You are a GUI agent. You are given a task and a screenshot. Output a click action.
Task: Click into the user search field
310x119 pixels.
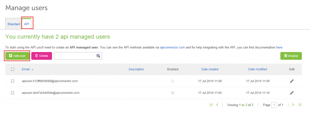pyautogui.click(x=75, y=56)
